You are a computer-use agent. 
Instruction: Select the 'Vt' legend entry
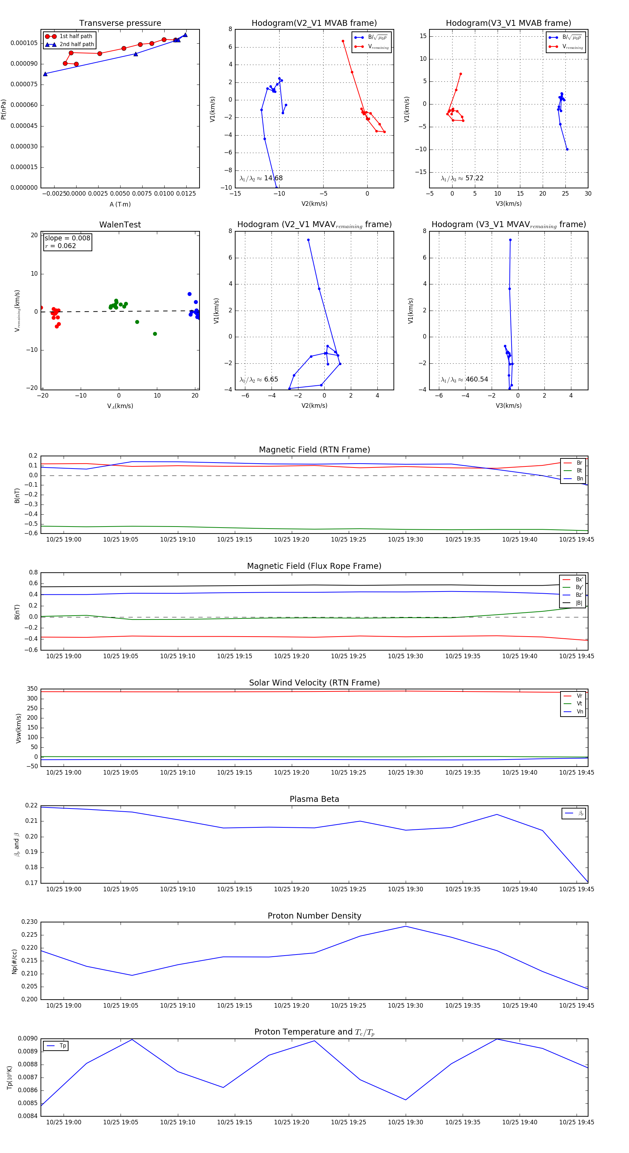tap(573, 704)
